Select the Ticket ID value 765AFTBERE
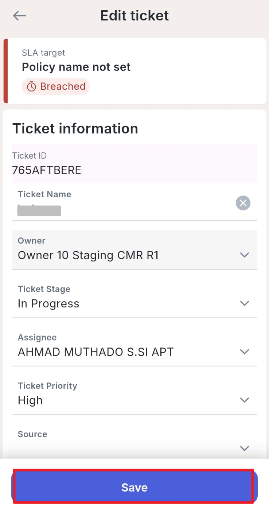 pos(47,170)
